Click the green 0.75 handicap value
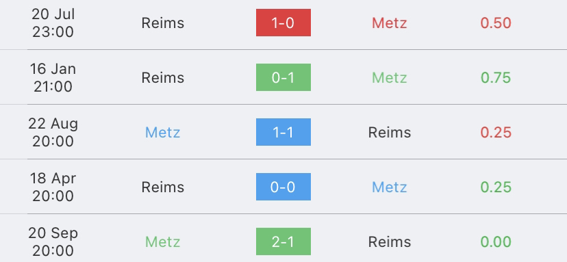The width and height of the screenshot is (567, 262). point(496,77)
